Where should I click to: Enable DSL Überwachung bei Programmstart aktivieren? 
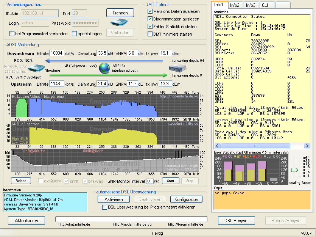click(x=105, y=207)
